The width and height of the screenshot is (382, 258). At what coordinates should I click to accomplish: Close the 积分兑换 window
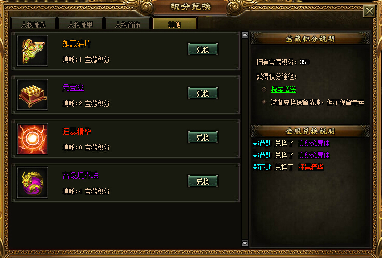369,11
